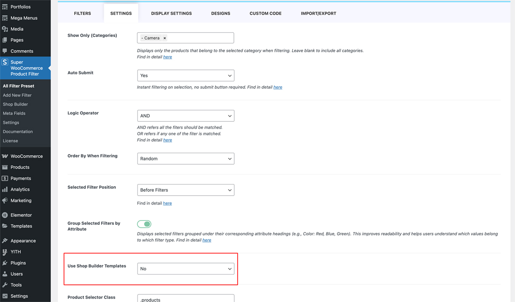The height and width of the screenshot is (302, 515).
Task: Click the Users person icon
Action: point(5,274)
